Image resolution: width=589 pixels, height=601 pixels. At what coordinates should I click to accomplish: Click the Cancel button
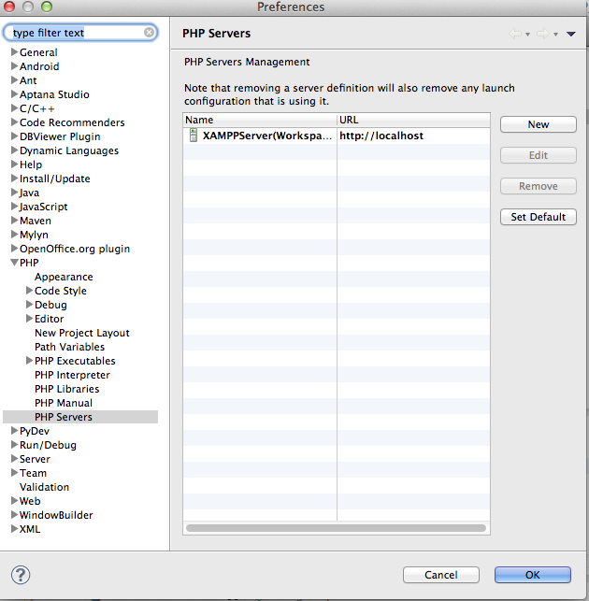[x=441, y=575]
